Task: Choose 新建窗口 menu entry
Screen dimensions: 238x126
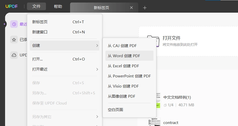Action: 64,32
